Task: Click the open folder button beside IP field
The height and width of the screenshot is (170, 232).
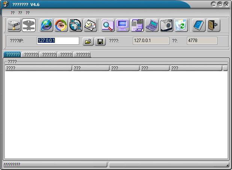Action: (88, 41)
